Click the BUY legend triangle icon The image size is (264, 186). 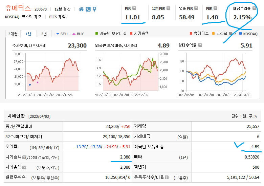coord(74,34)
